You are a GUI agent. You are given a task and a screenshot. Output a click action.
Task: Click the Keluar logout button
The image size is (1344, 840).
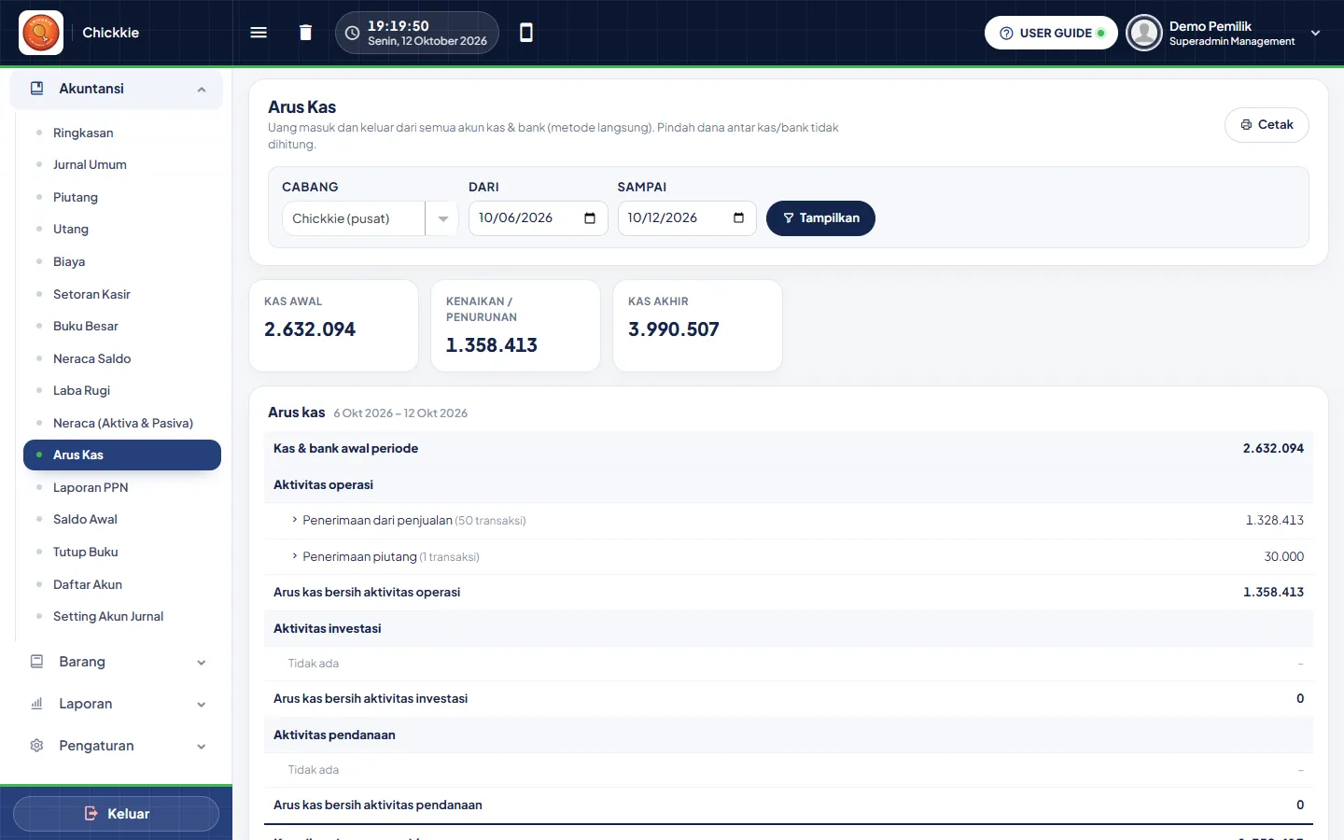[x=117, y=814]
